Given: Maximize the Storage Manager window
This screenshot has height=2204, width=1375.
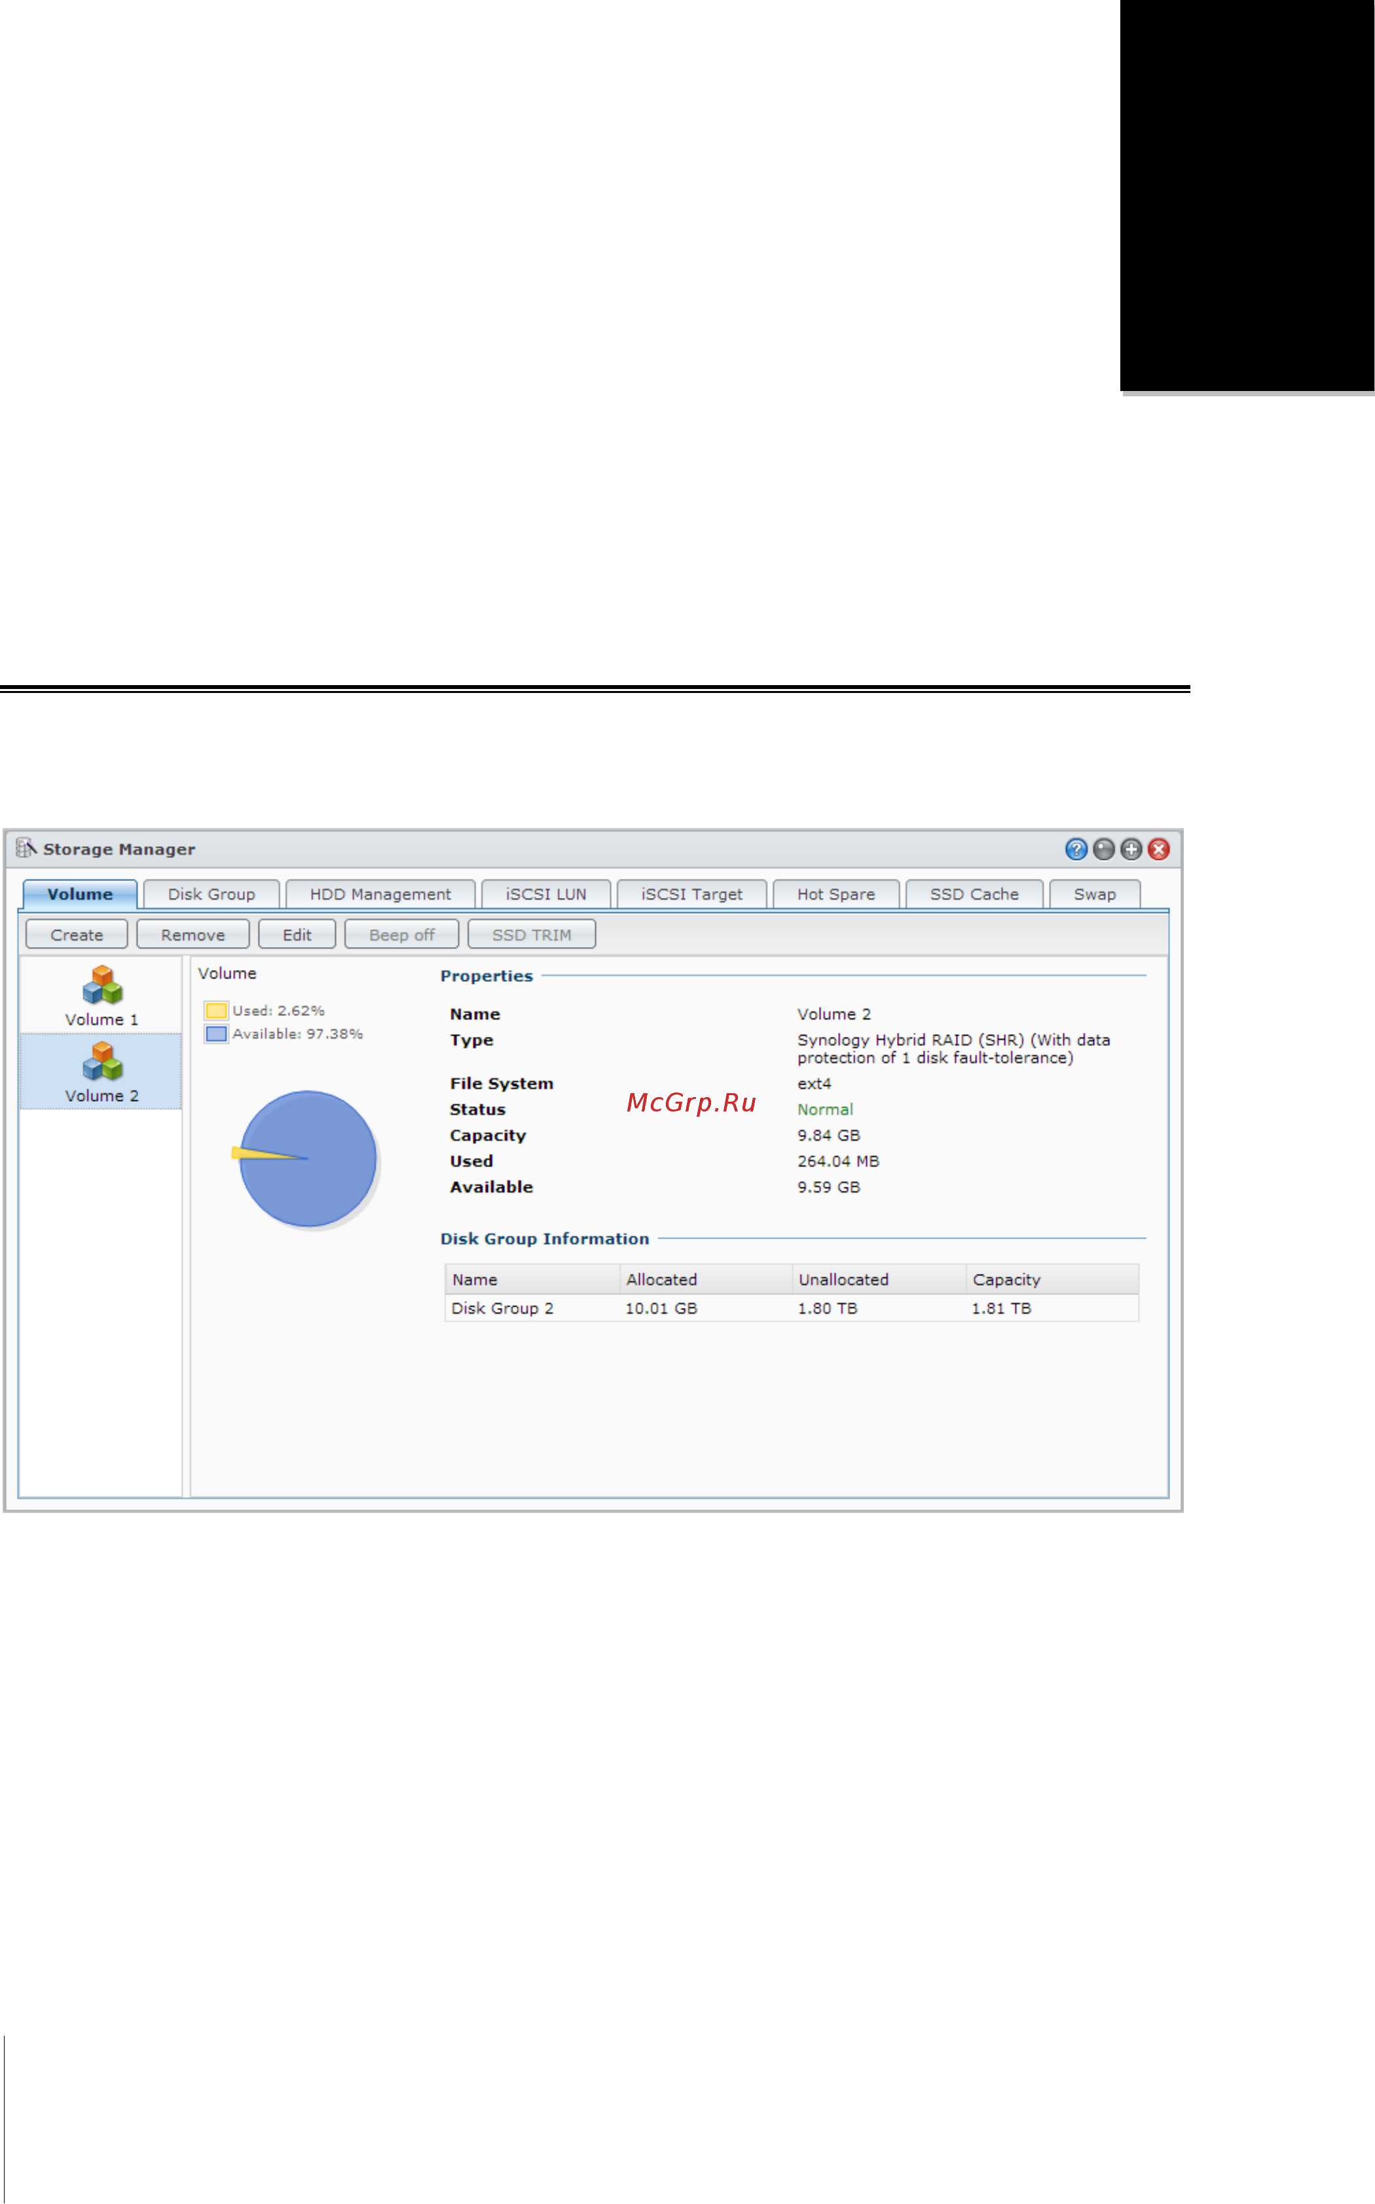Looking at the screenshot, I should tap(1130, 849).
